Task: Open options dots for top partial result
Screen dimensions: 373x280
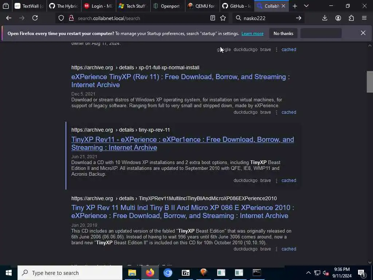Action: click(x=276, y=50)
